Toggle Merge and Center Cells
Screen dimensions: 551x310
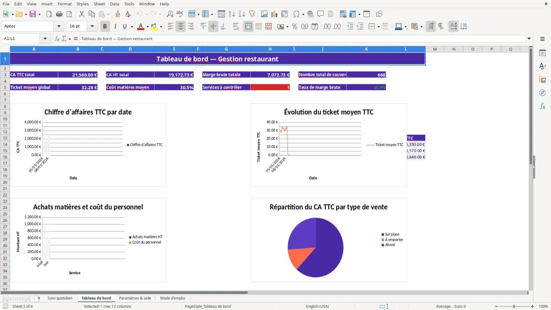pos(248,27)
